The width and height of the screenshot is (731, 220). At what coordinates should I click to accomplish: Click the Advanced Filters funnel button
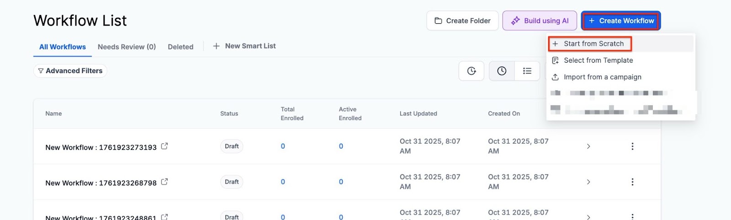(x=70, y=71)
